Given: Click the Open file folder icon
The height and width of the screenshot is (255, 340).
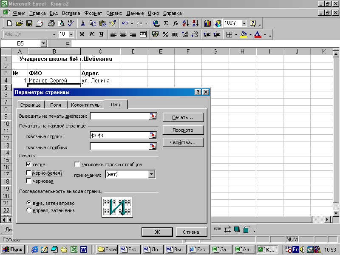Looking at the screenshot, I should (x=19, y=23).
